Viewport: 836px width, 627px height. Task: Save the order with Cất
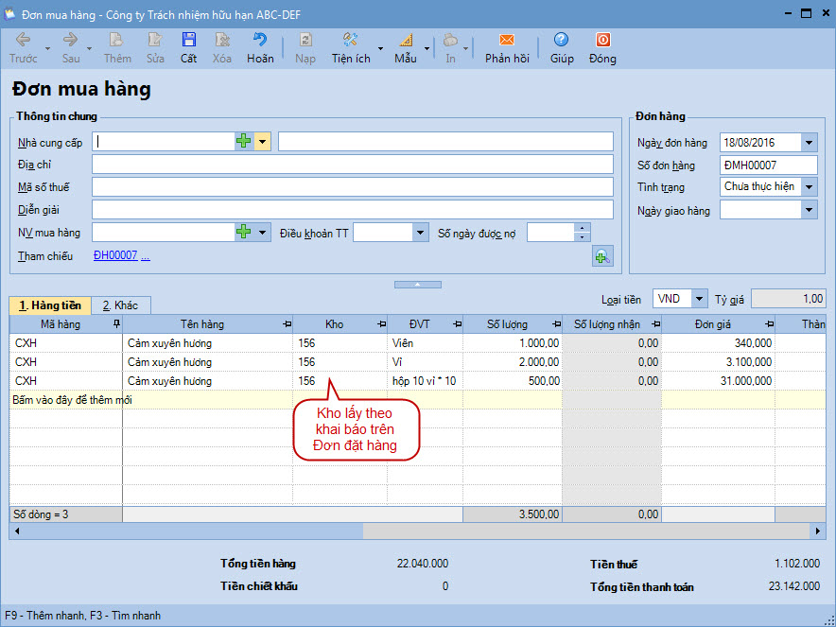point(189,47)
